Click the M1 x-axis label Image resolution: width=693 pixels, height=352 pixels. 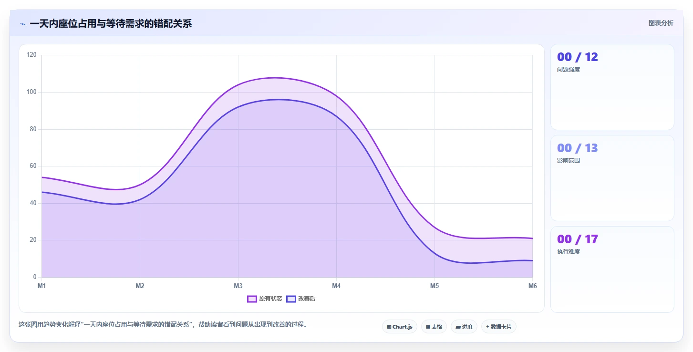point(41,286)
